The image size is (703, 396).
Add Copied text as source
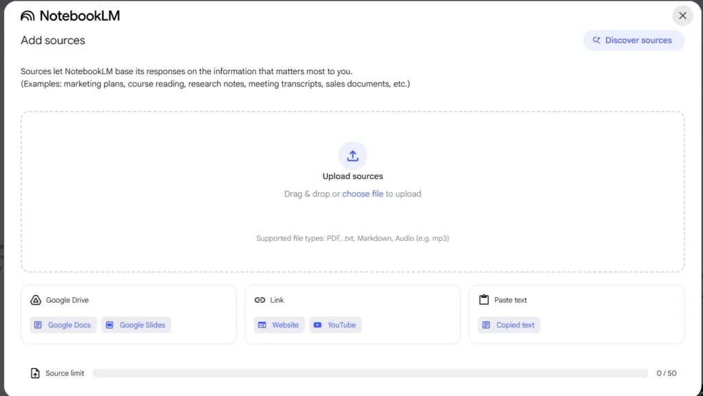point(509,325)
